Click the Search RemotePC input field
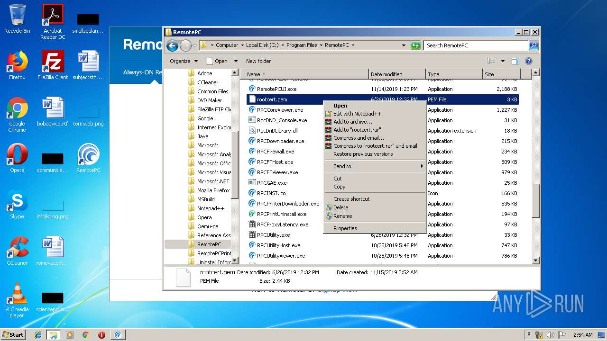This screenshot has height=341, width=607. (476, 45)
